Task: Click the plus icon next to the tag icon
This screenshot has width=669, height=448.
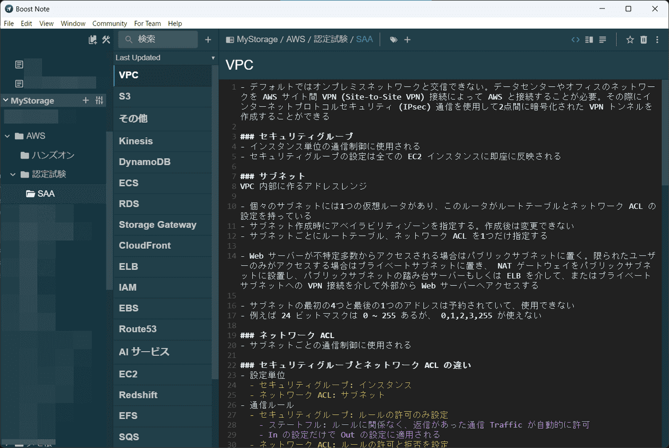Action: tap(407, 39)
